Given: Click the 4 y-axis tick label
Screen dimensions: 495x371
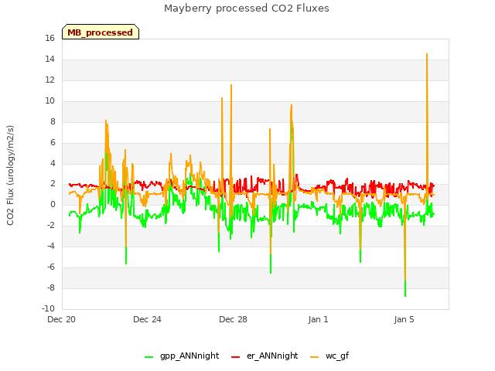Looking at the screenshot, I should pos(53,163).
